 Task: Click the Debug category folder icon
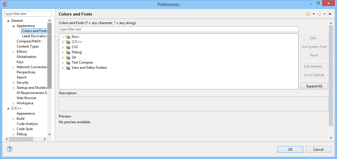click(68, 52)
